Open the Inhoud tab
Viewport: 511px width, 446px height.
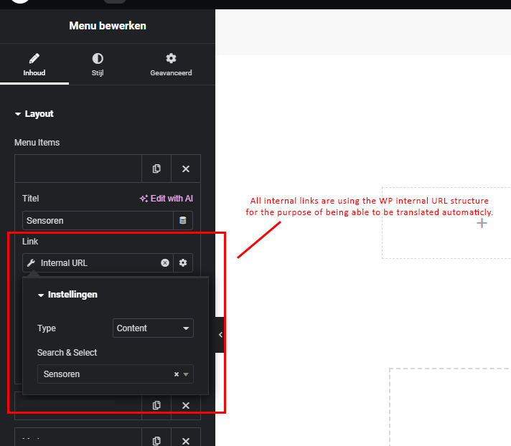click(x=34, y=65)
